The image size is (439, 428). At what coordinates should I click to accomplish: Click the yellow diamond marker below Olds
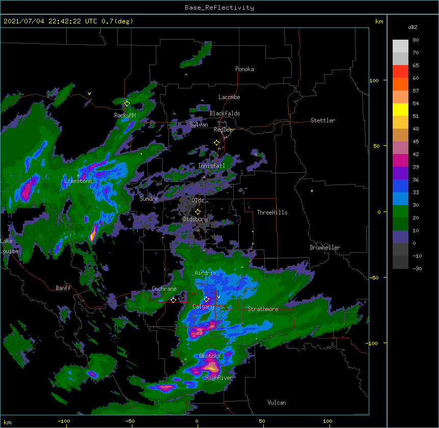point(198,212)
